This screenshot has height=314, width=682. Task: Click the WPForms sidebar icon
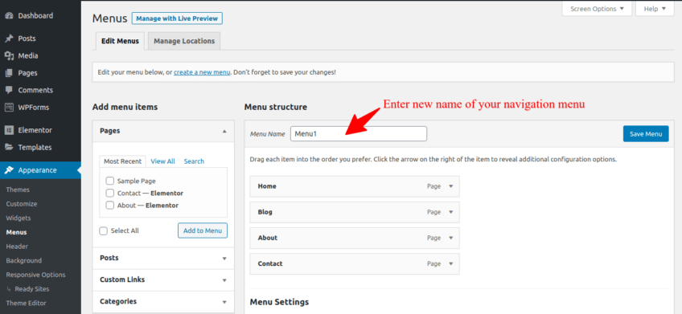point(9,108)
